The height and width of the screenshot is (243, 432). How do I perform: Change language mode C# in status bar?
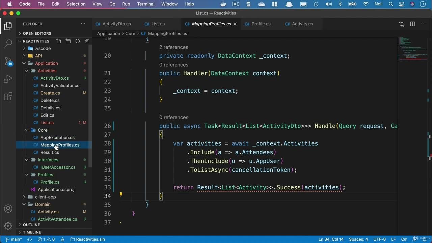pyautogui.click(x=404, y=239)
